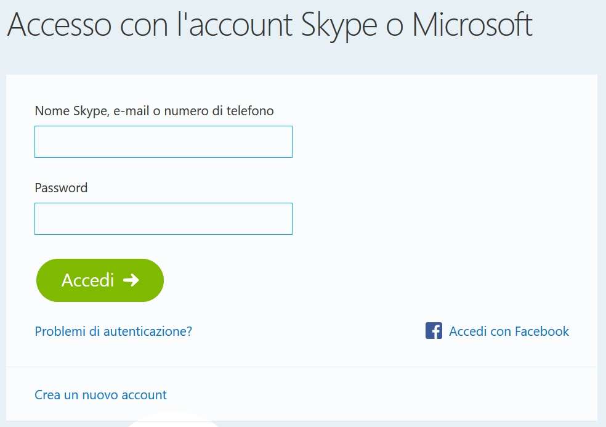
Task: Click the word Accedi on the green button
Action: [x=88, y=280]
